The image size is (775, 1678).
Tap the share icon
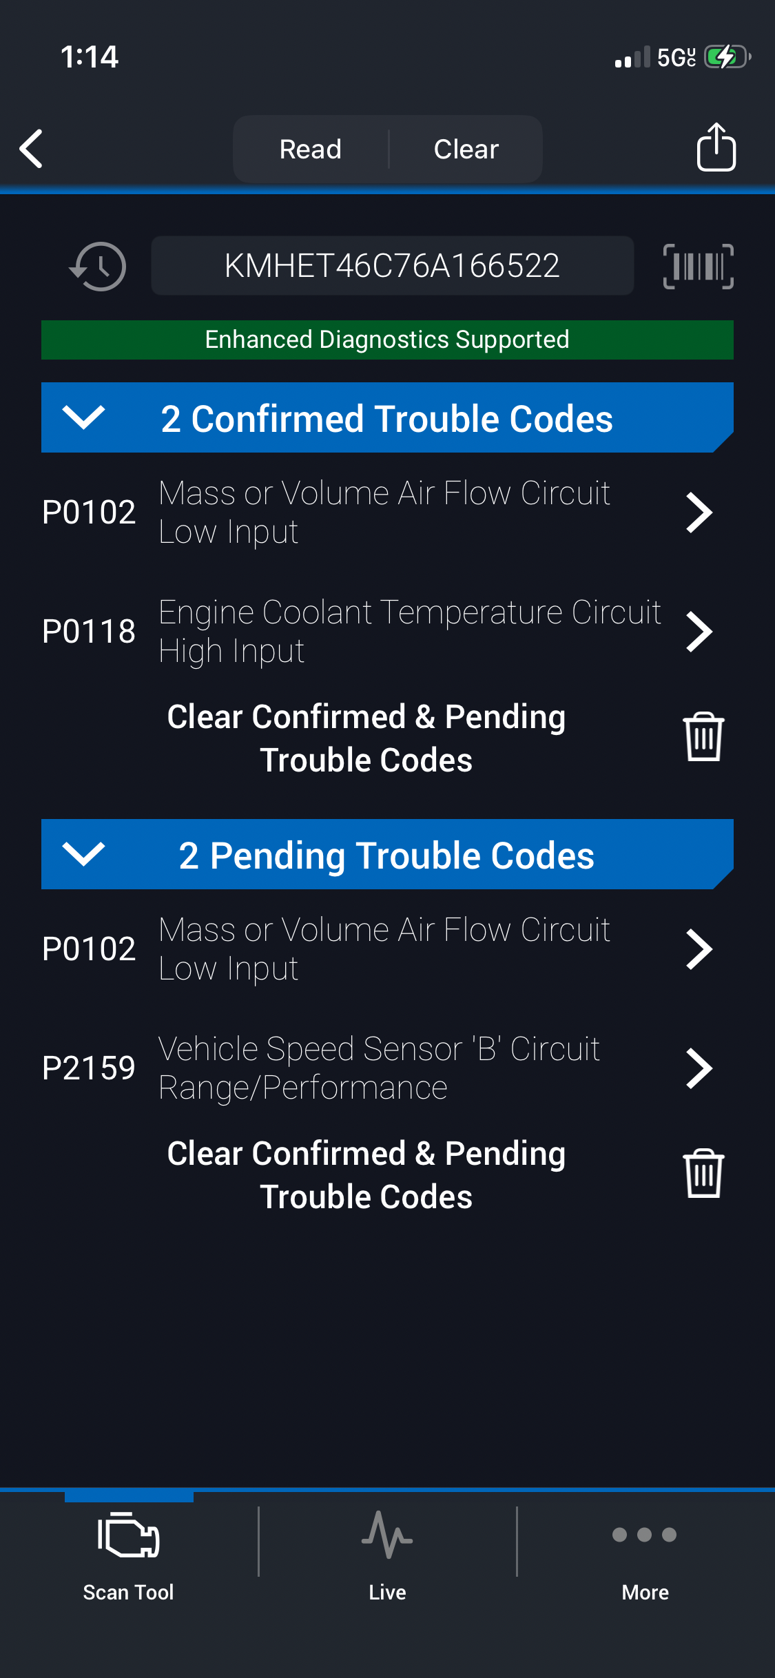pos(716,147)
